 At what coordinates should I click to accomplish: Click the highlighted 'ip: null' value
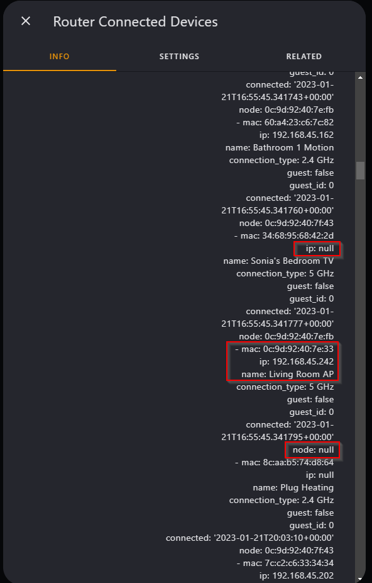(x=317, y=248)
